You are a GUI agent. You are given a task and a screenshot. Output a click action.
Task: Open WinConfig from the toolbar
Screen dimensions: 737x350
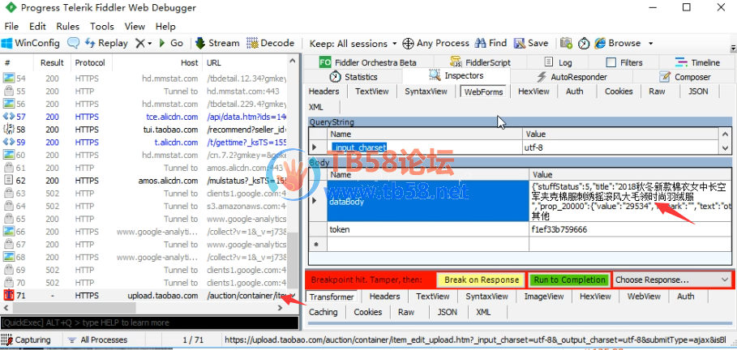31,43
